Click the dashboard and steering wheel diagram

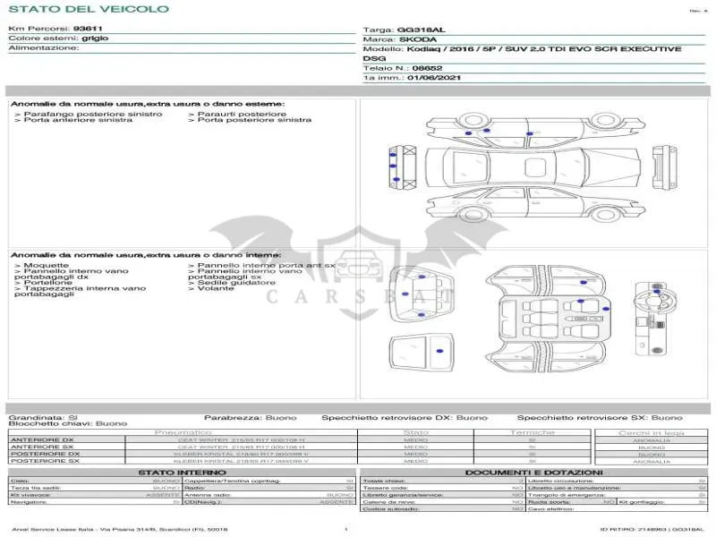656,319
